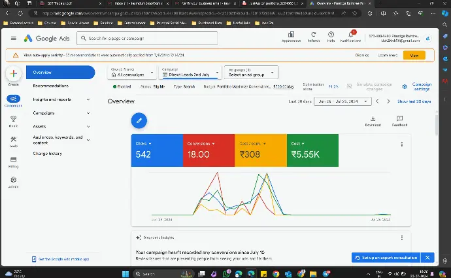The height and width of the screenshot is (278, 451).
Task: Open the Ad groups selector dropdown
Action: click(251, 72)
